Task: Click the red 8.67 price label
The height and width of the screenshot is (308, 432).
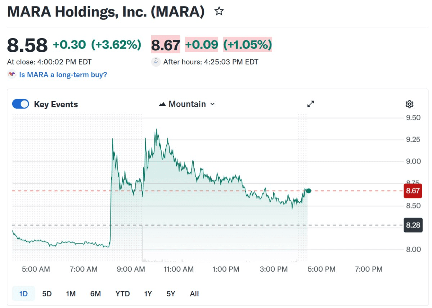Action: click(x=413, y=191)
